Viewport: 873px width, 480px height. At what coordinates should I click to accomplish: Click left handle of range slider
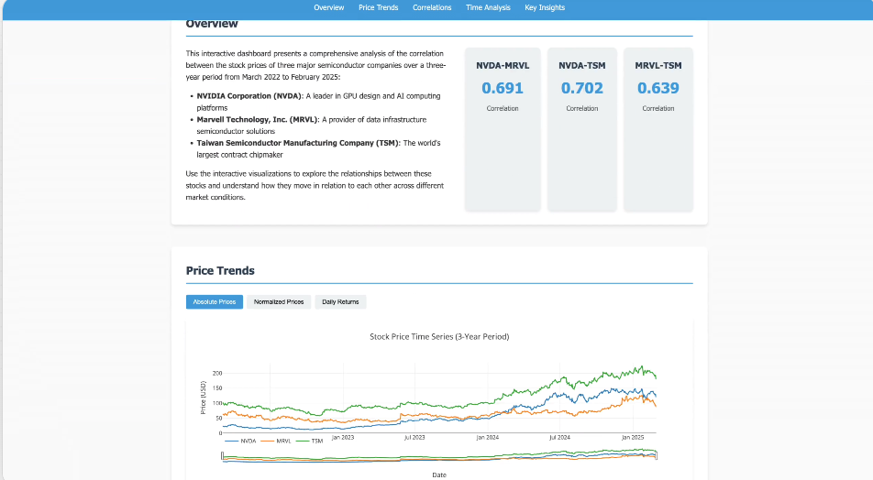click(x=222, y=456)
